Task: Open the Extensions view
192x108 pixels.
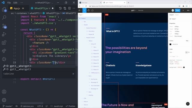Action: (4, 43)
